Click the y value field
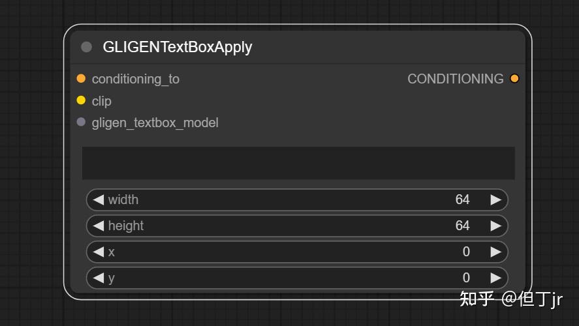 [297, 278]
